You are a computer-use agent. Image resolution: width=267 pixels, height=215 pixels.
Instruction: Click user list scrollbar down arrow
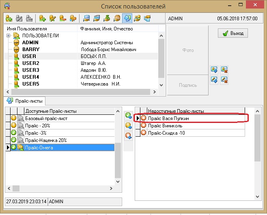click(161, 85)
